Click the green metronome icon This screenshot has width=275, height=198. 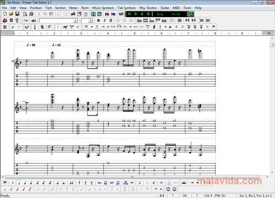[x=191, y=14]
